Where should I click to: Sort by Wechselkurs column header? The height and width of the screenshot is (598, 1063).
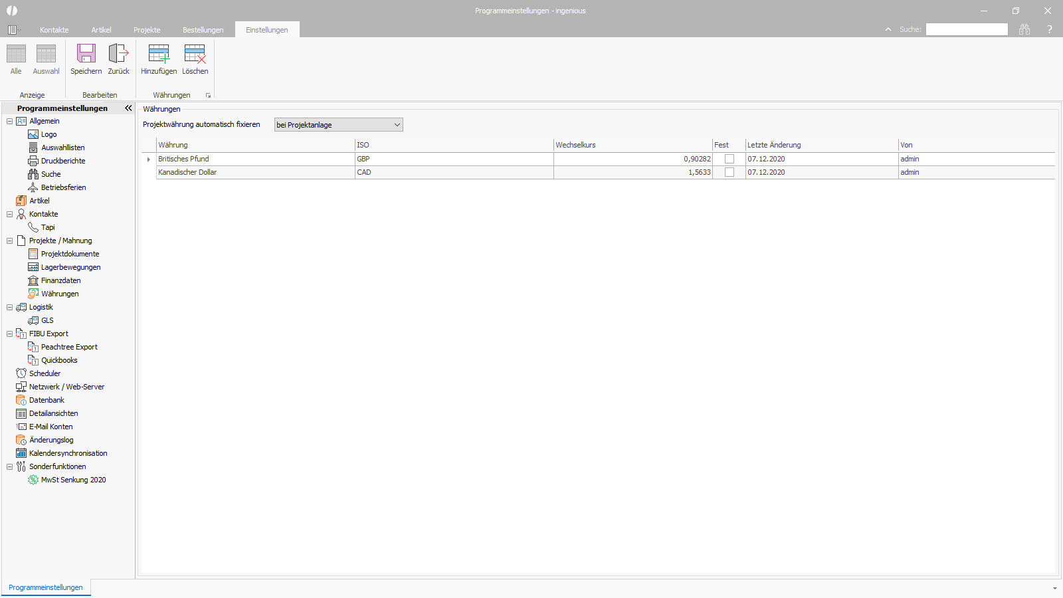pyautogui.click(x=633, y=145)
